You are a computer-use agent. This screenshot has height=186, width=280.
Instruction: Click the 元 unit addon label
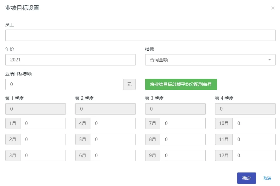point(129,84)
